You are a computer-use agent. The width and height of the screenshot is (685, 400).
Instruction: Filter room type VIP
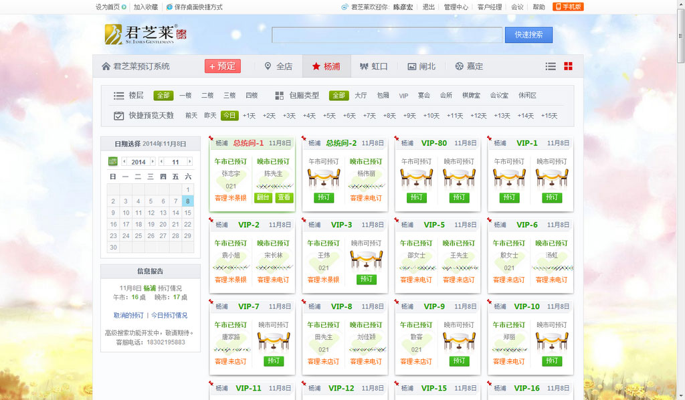coord(403,96)
